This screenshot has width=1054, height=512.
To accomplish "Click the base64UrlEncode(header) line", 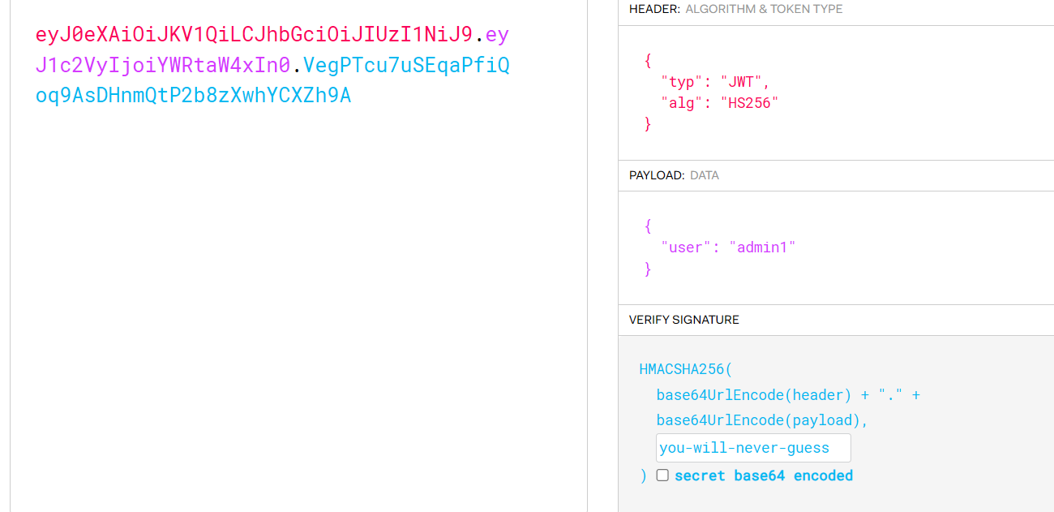I will tap(753, 395).
